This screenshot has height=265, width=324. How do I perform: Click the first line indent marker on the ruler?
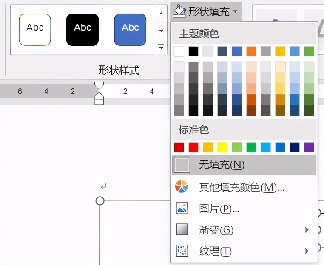click(99, 86)
